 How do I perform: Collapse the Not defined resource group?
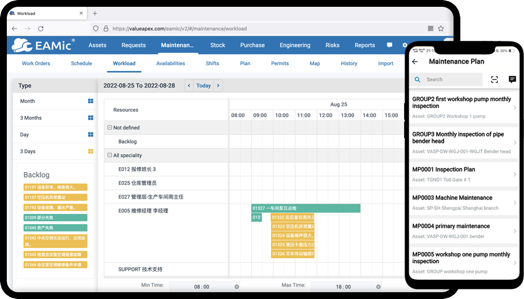pyautogui.click(x=110, y=128)
